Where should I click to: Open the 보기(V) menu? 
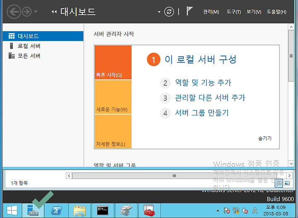(x=254, y=12)
